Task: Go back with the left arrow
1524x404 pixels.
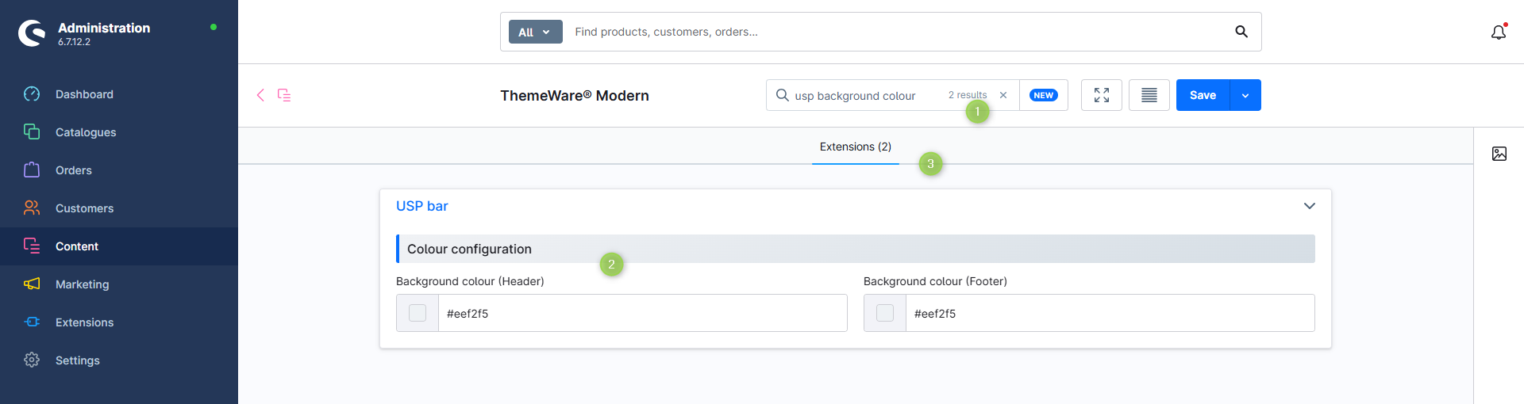Action: point(260,95)
